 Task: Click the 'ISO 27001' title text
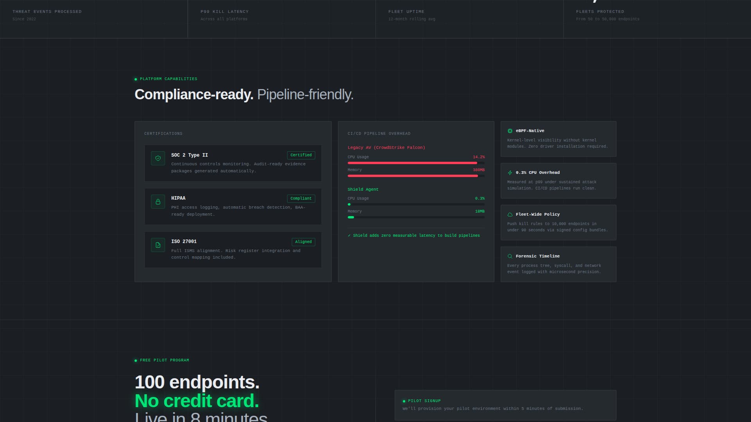click(184, 241)
